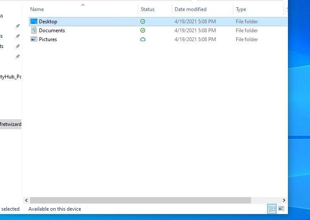Sort by the Date modified column header

coord(190,9)
